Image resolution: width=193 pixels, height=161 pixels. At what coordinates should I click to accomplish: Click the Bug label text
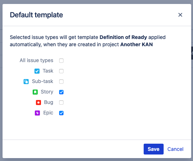pyautogui.click(x=49, y=103)
